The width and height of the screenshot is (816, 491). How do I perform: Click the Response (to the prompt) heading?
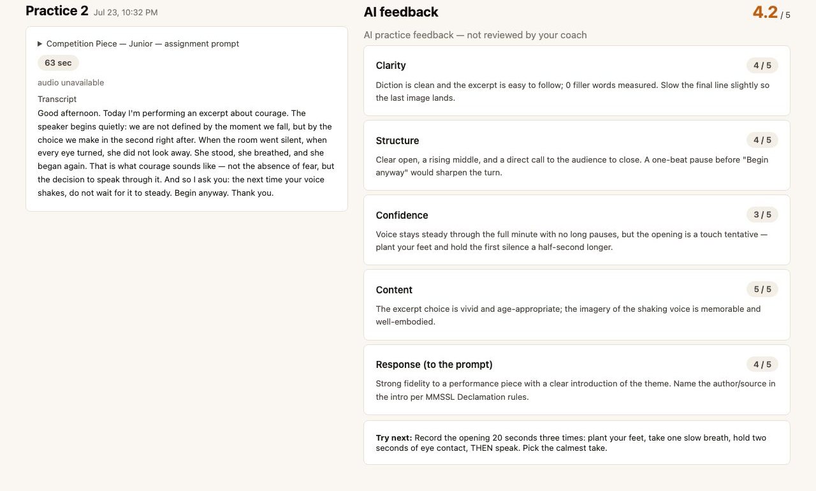tap(434, 365)
